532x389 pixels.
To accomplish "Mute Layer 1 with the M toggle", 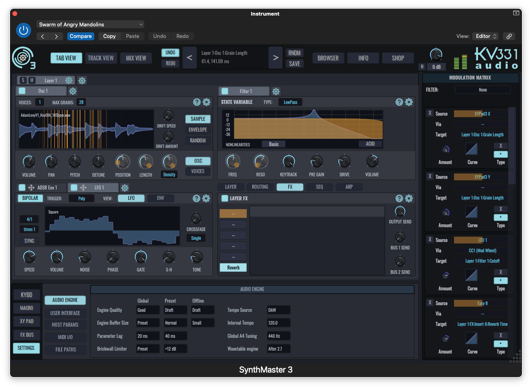I will 32,80.
